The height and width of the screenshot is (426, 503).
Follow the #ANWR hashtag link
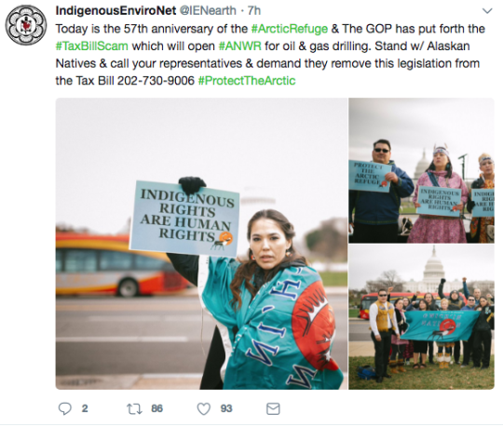point(240,47)
